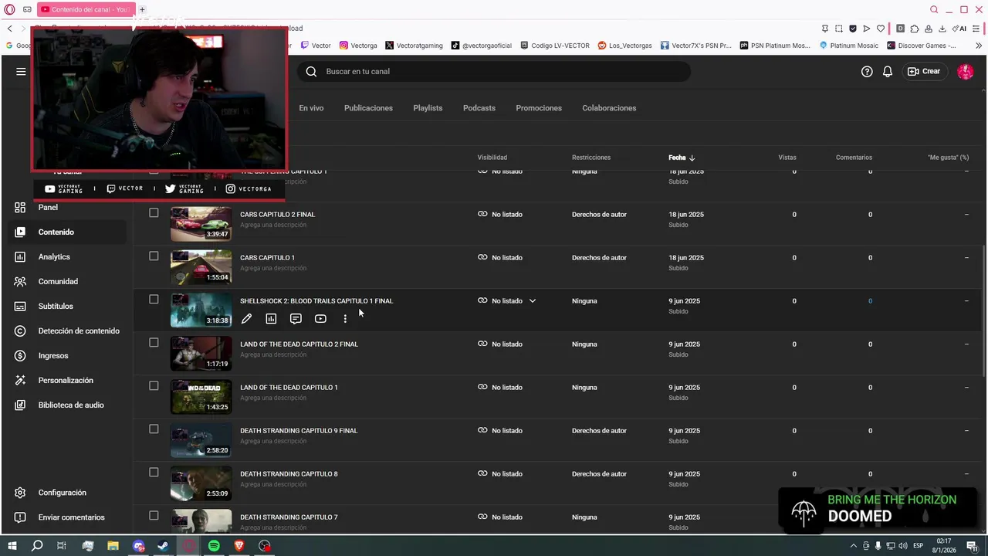Open the YouTube Studio hamburger menu
The height and width of the screenshot is (556, 988).
tap(21, 71)
